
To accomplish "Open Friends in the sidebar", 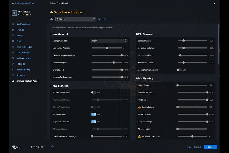I will pyautogui.click(x=20, y=30).
